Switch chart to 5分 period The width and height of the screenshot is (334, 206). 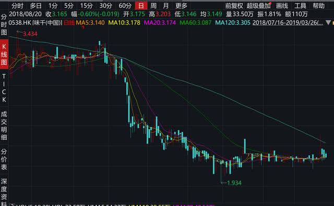(69, 6)
